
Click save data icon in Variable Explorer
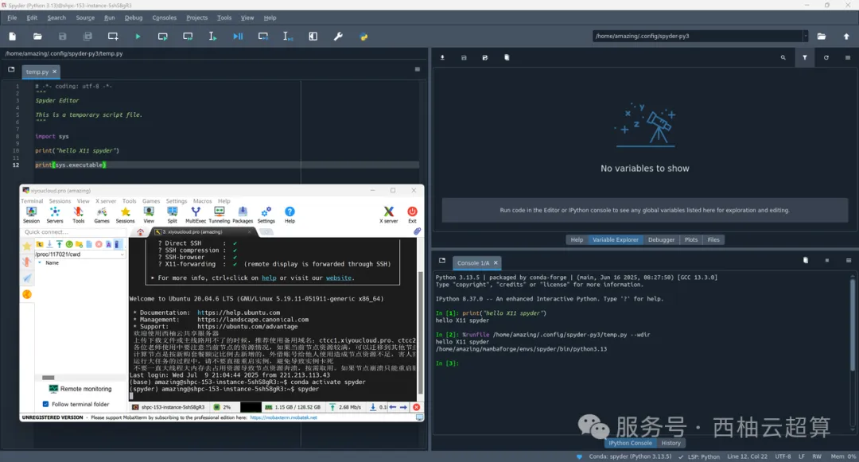(x=464, y=57)
